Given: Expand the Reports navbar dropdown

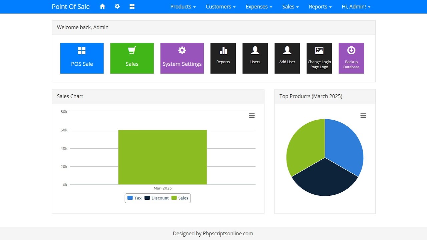Looking at the screenshot, I should click(320, 7).
